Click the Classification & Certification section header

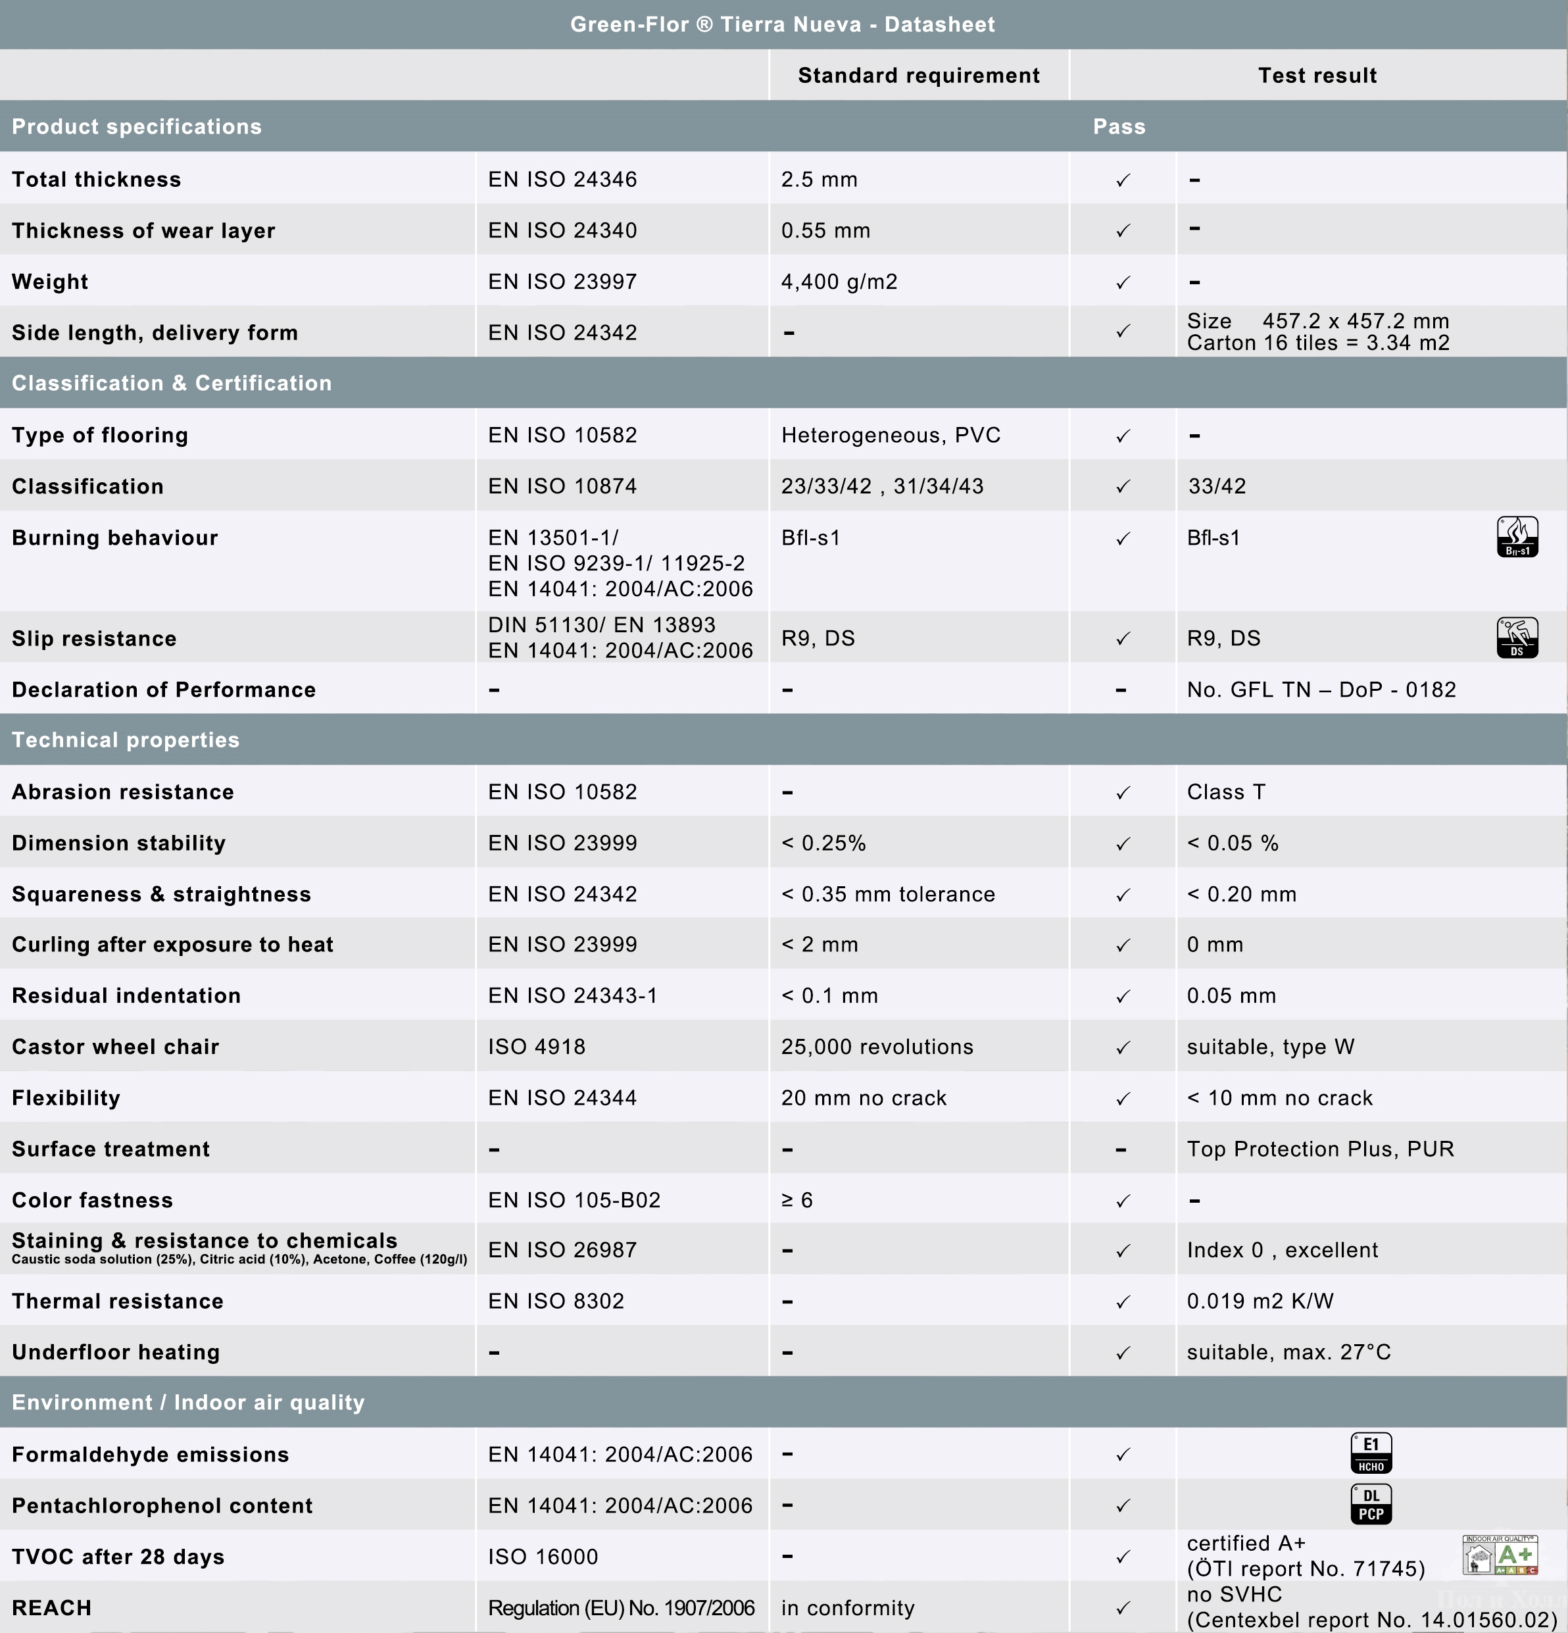[172, 384]
